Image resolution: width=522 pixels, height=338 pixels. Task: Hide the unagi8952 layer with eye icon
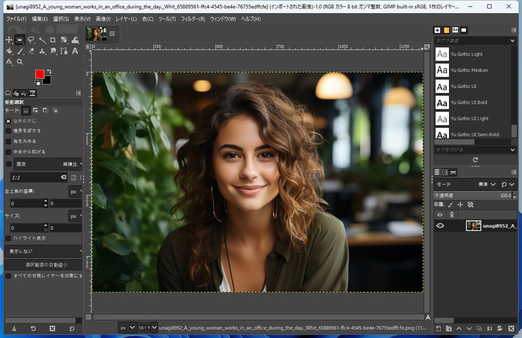(x=440, y=226)
